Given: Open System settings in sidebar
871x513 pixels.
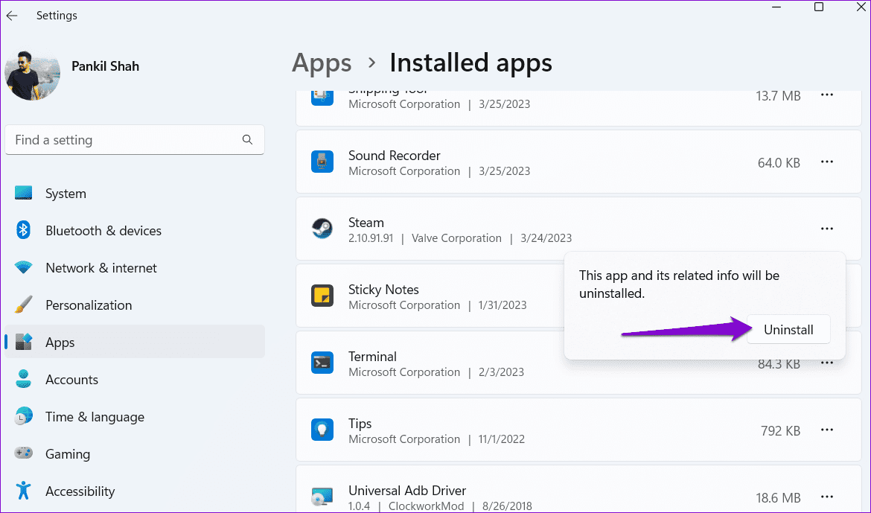Looking at the screenshot, I should [66, 194].
